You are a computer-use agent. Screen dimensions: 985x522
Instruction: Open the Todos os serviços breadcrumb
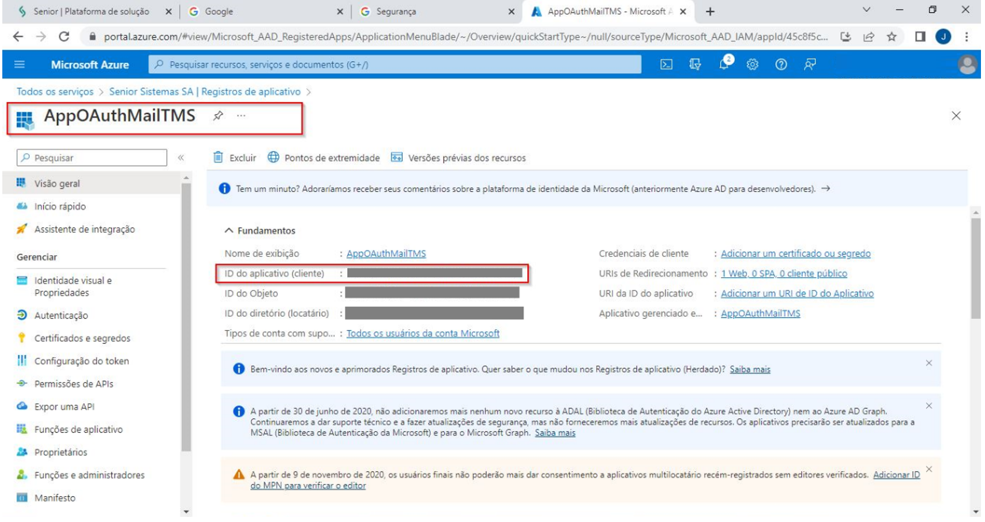pos(55,92)
